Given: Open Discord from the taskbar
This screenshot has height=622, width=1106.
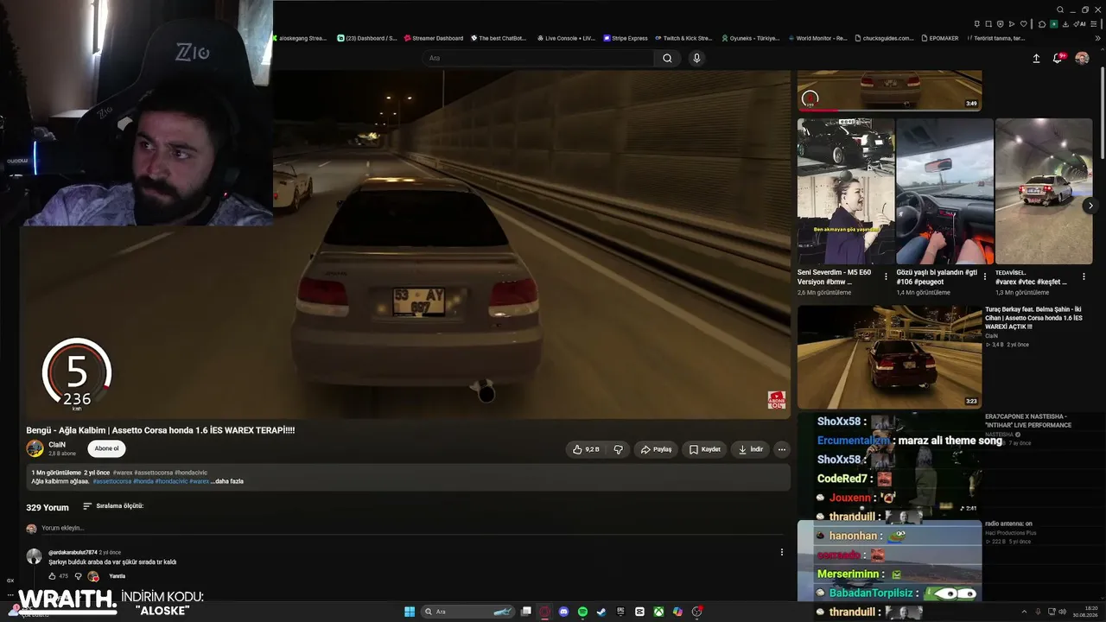Looking at the screenshot, I should tap(563, 612).
